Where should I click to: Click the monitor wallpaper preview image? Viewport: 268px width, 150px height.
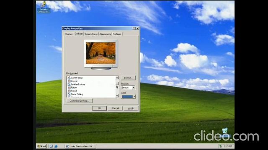pos(100,53)
